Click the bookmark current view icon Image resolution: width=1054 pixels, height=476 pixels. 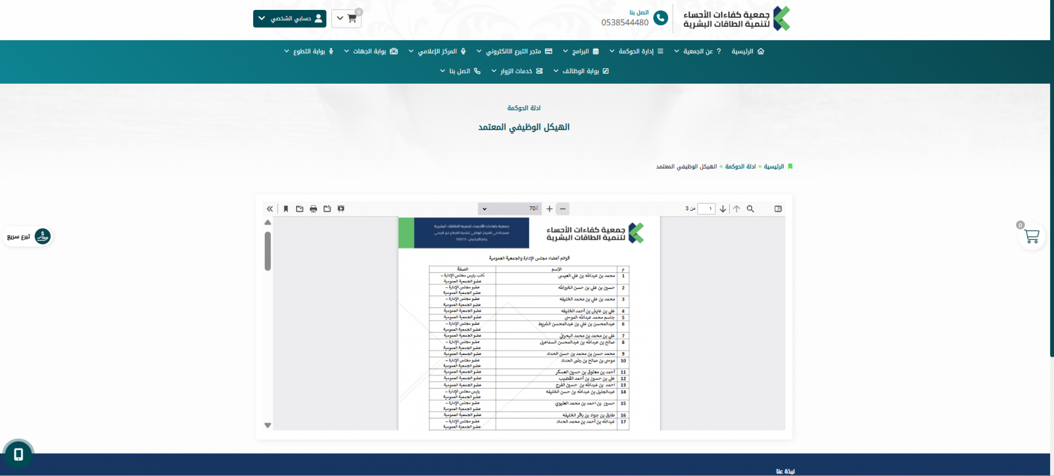pos(286,209)
